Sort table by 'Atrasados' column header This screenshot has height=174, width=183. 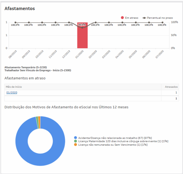coord(171,87)
